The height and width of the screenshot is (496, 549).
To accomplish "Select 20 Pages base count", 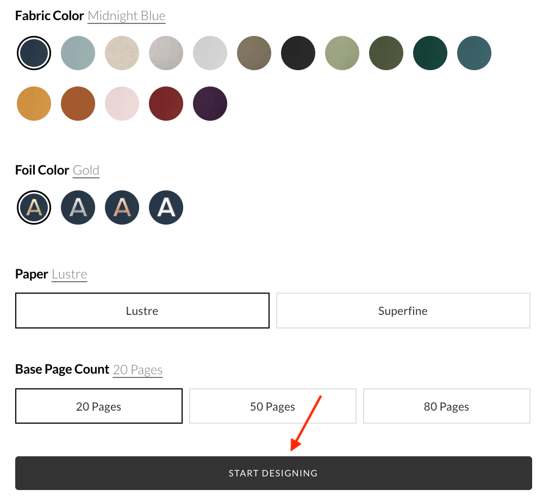I will pyautogui.click(x=99, y=406).
